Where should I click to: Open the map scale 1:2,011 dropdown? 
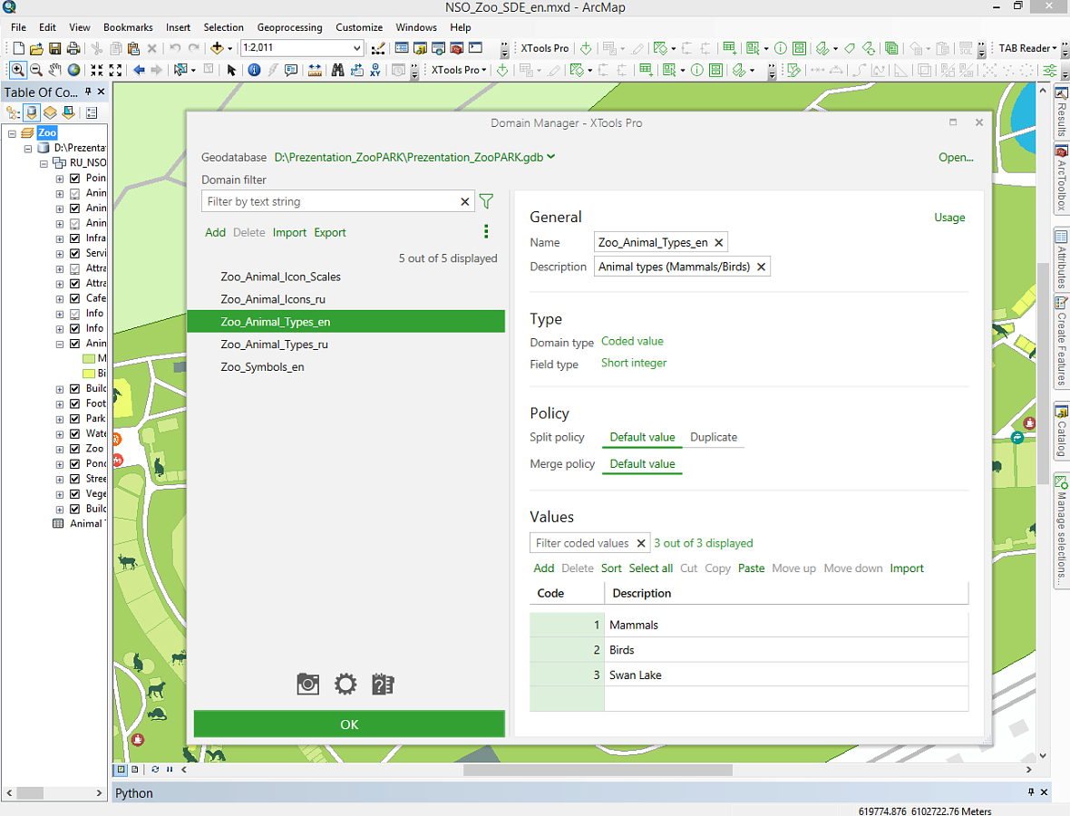pos(356,48)
